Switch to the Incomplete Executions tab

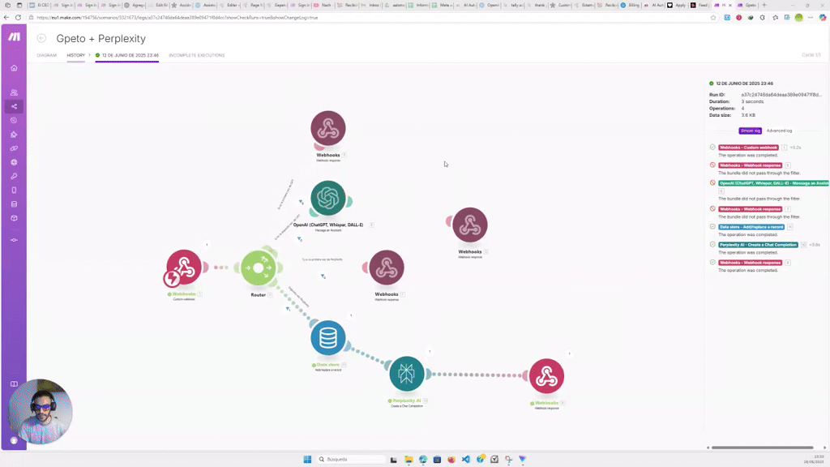click(196, 55)
